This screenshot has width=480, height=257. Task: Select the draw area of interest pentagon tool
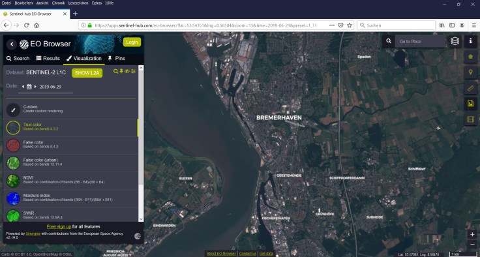[470, 57]
